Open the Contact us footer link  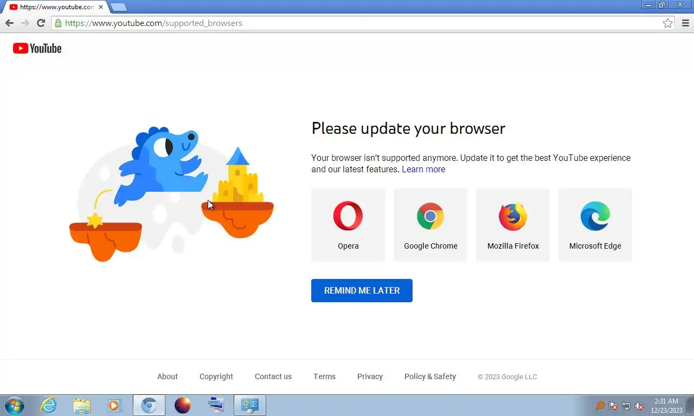(x=273, y=376)
